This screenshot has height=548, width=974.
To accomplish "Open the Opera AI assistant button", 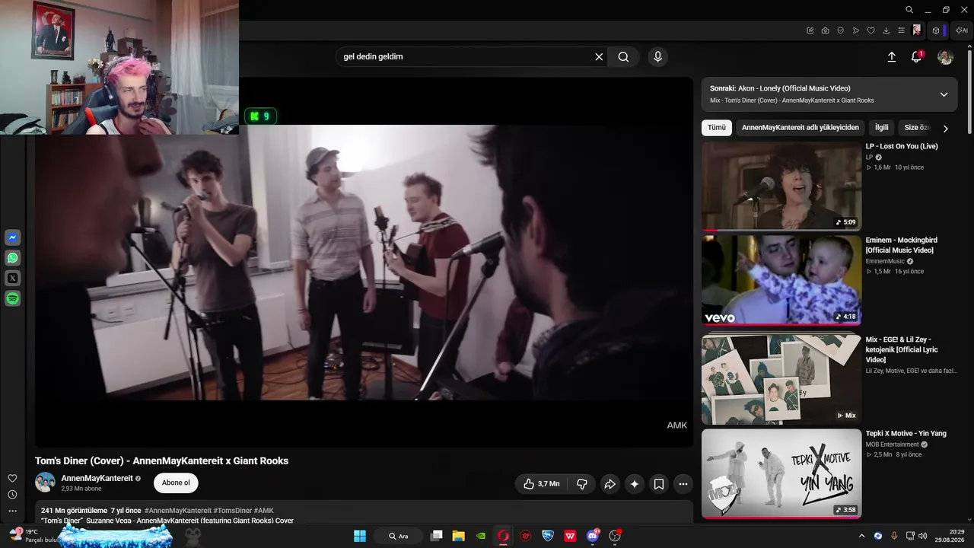I will pos(962,30).
